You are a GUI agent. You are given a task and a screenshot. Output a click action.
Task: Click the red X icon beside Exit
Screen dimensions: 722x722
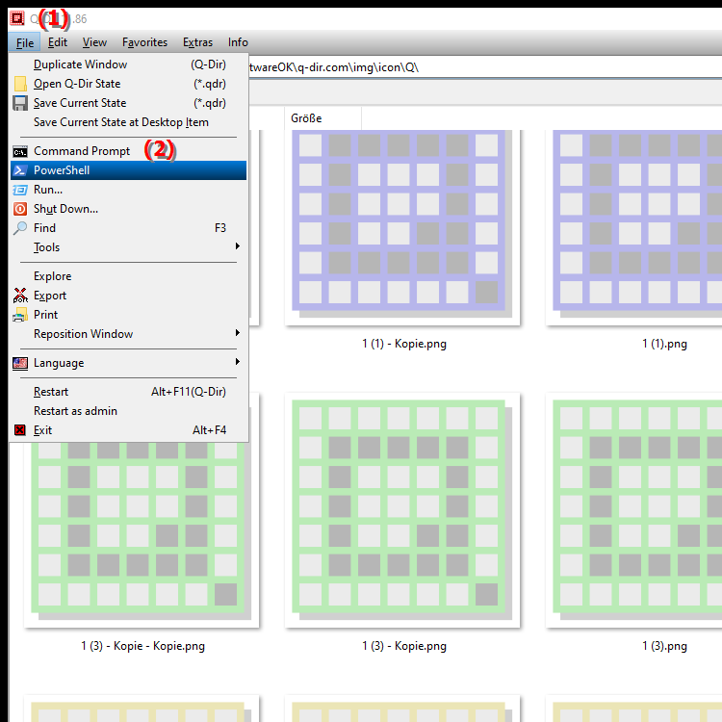point(20,430)
